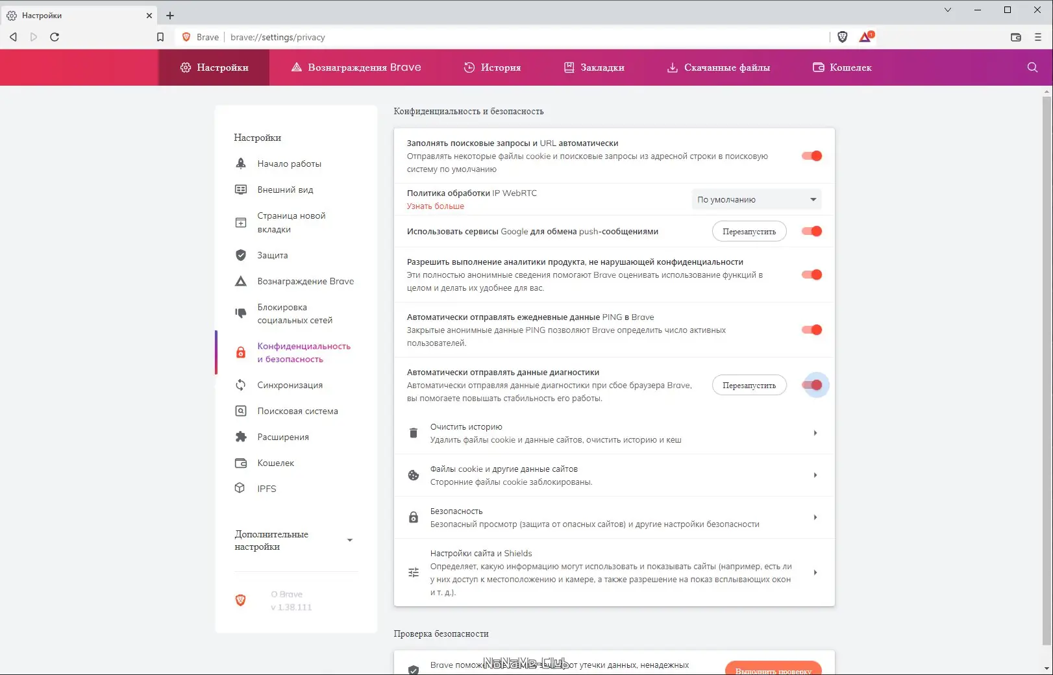Expand the site and Shields settings arrow
This screenshot has height=675, width=1053.
(815, 572)
